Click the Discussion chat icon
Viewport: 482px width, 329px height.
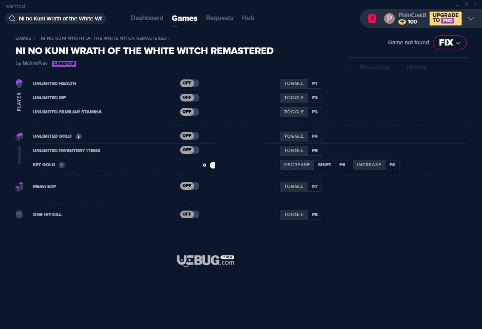point(352,67)
